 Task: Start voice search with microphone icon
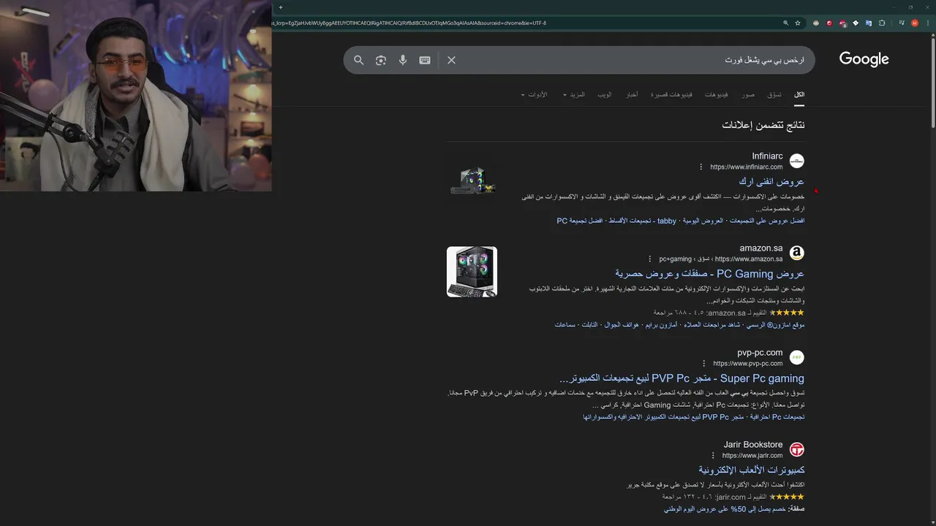pos(402,60)
